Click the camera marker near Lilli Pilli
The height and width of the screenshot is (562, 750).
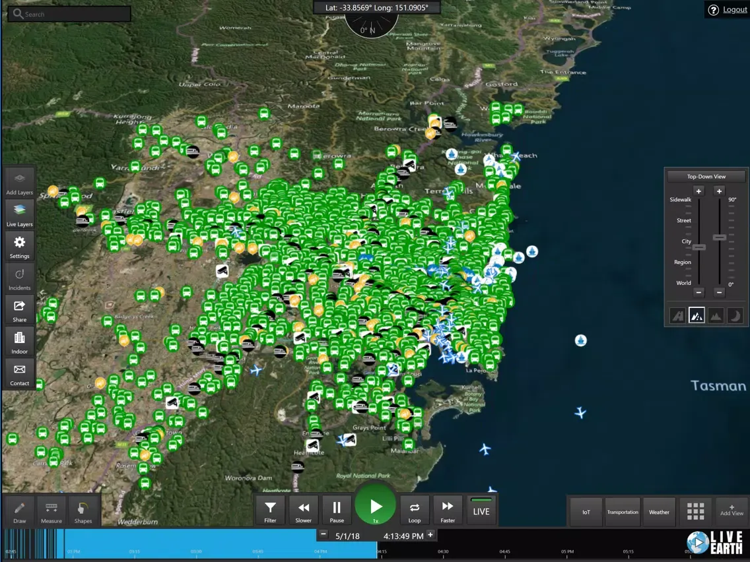coord(350,439)
